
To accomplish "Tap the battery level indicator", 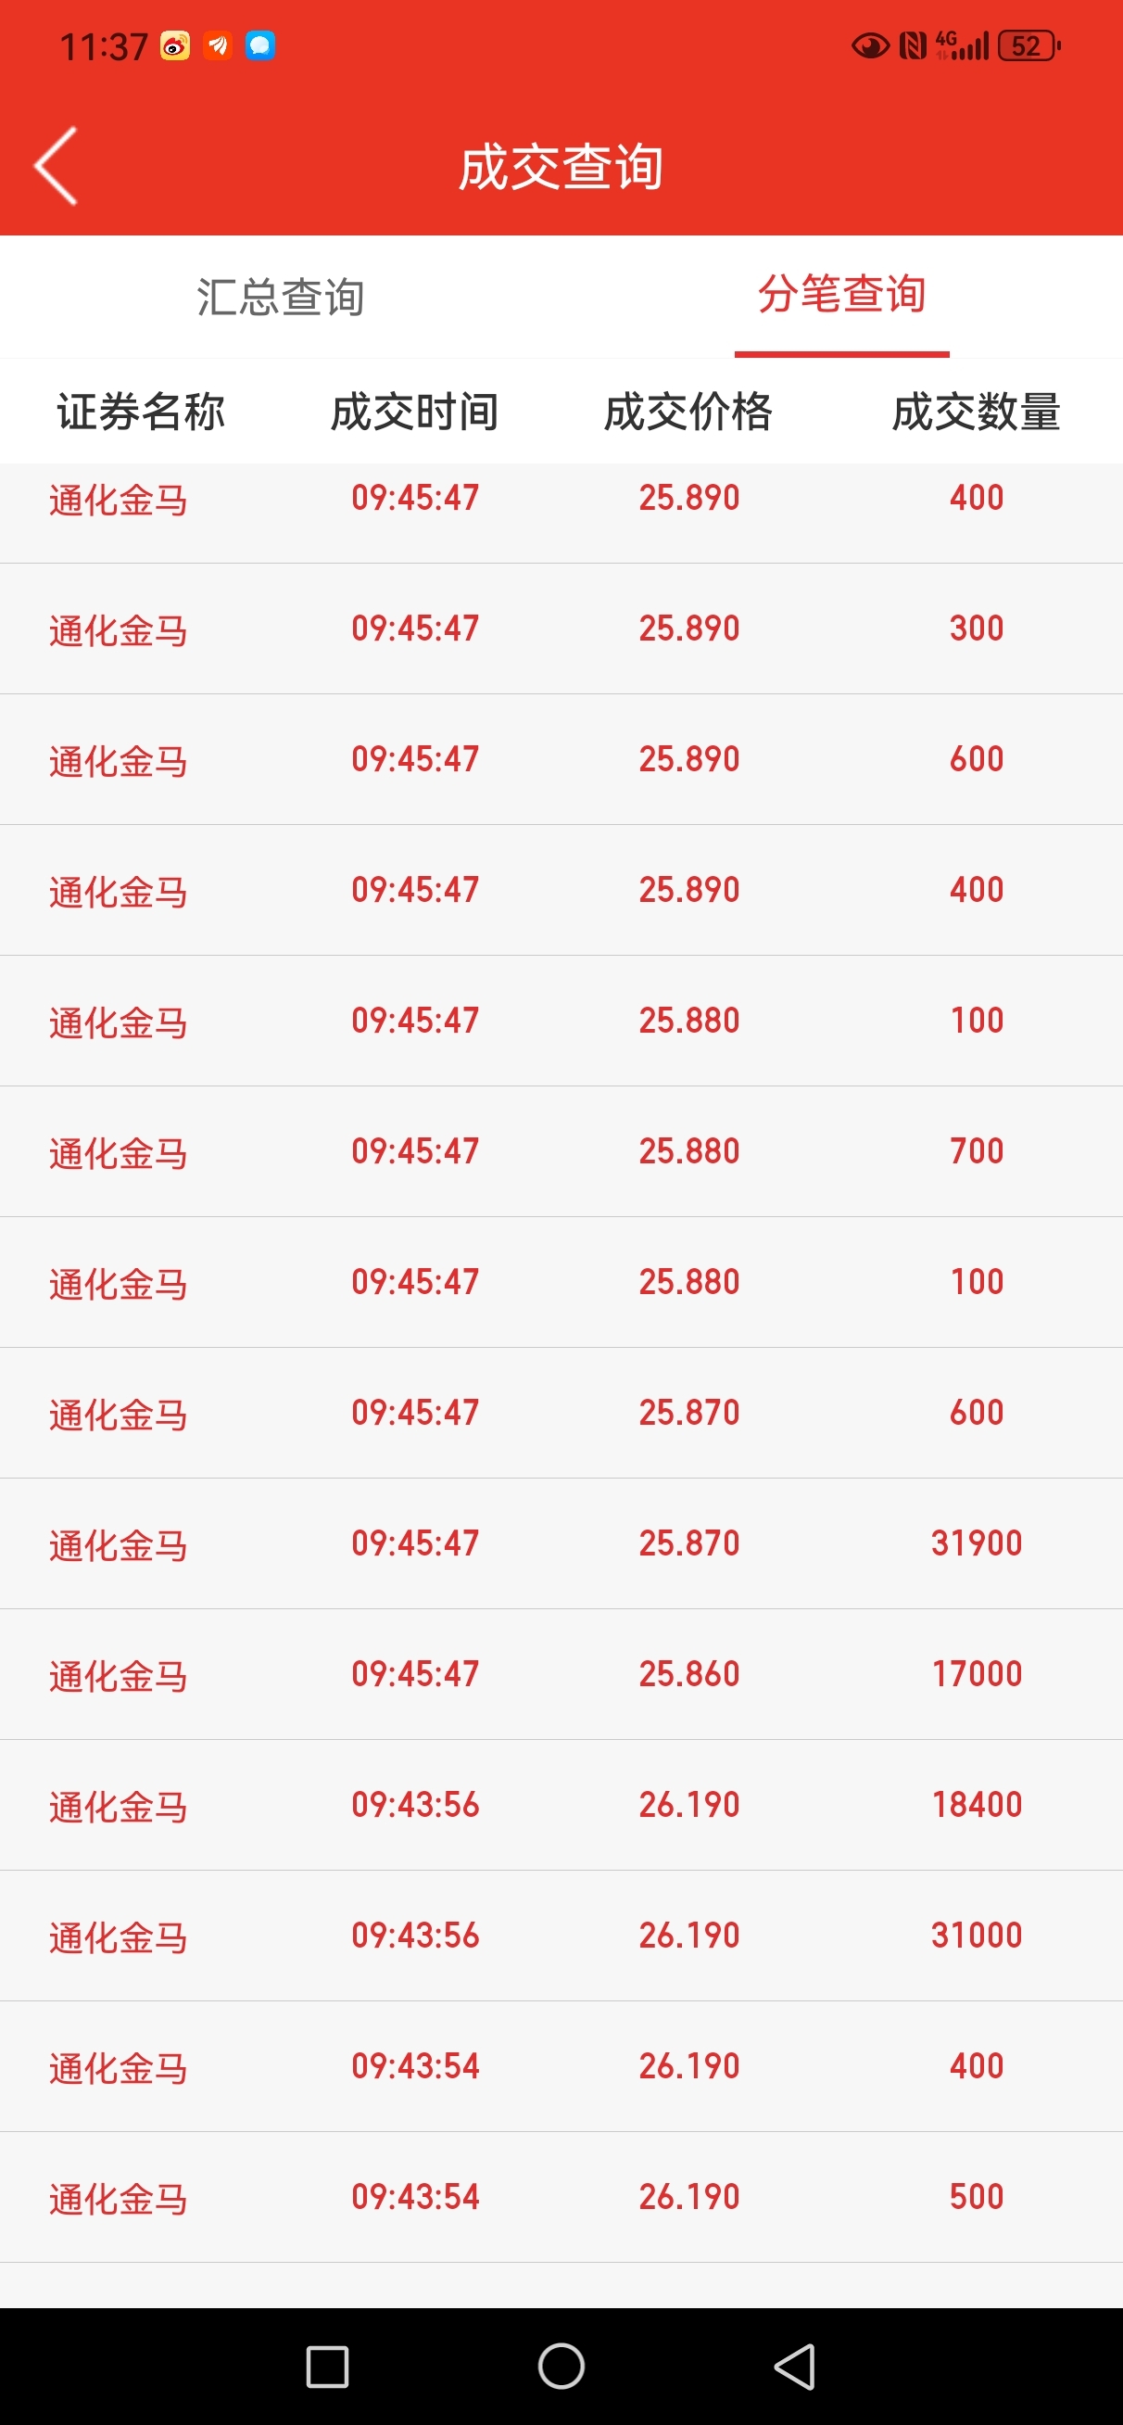I will click(x=1028, y=46).
